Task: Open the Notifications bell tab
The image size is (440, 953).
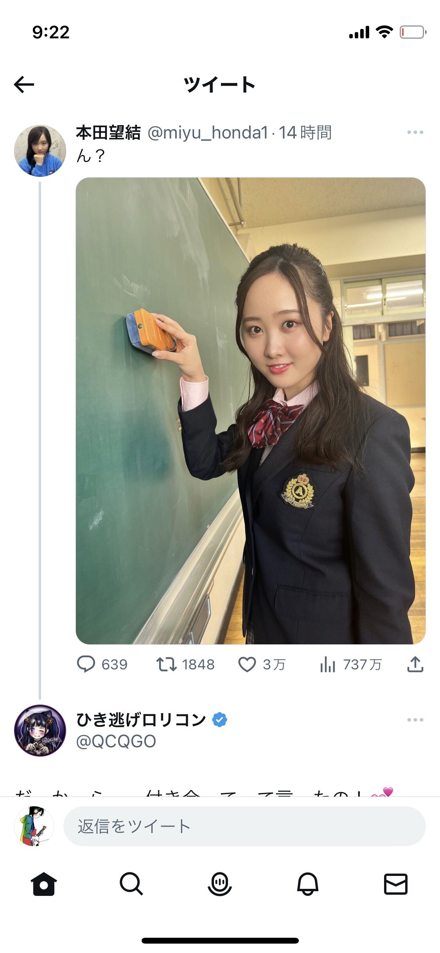Action: tap(308, 884)
